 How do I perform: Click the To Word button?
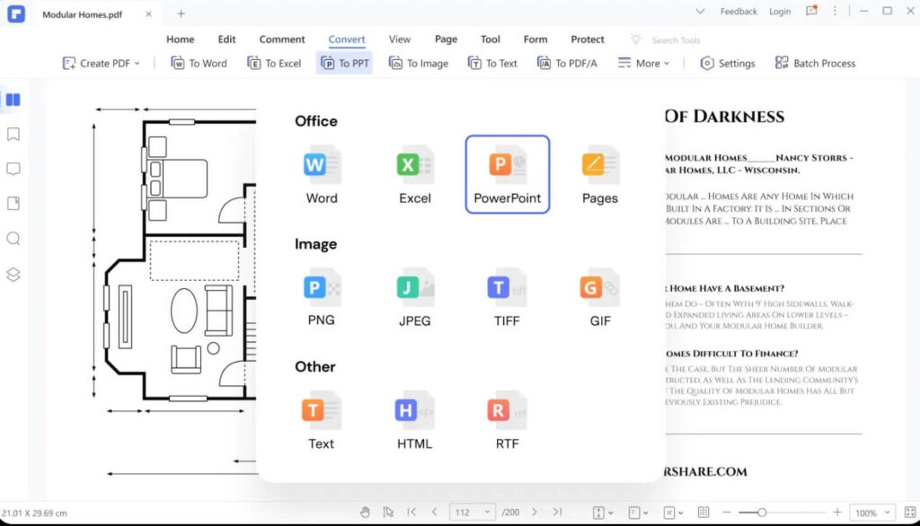[x=199, y=64]
